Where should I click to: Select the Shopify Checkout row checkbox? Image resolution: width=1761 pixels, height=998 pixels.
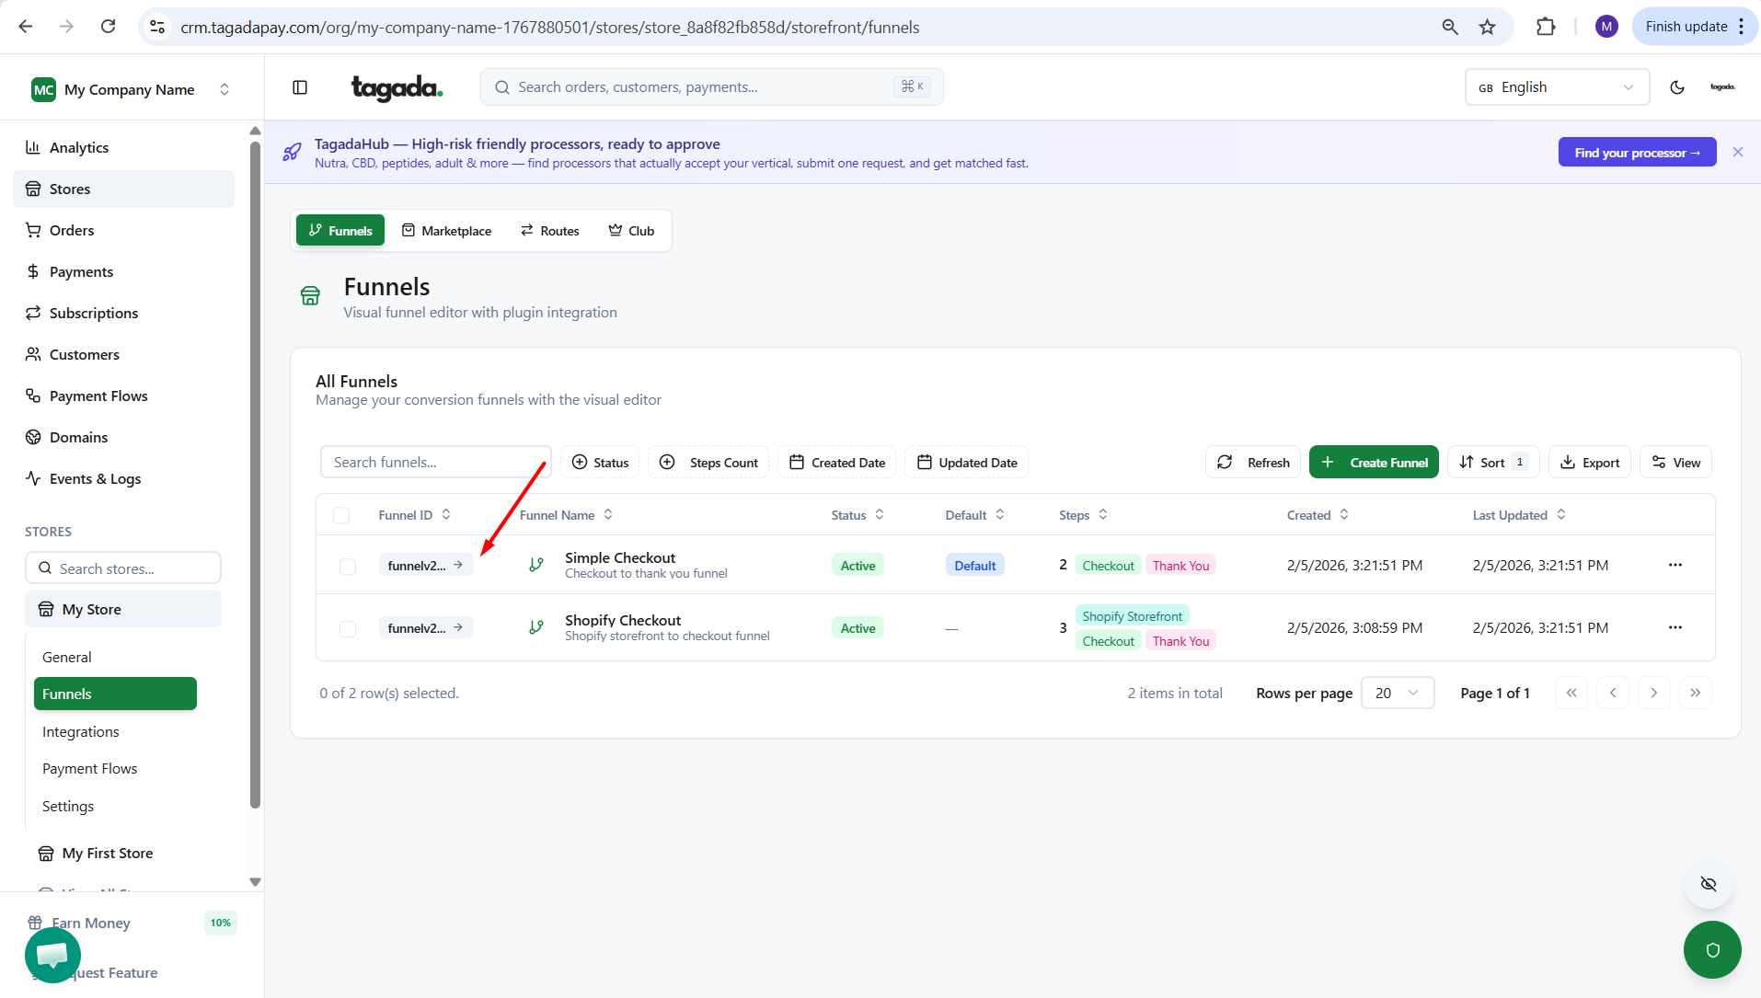click(348, 628)
